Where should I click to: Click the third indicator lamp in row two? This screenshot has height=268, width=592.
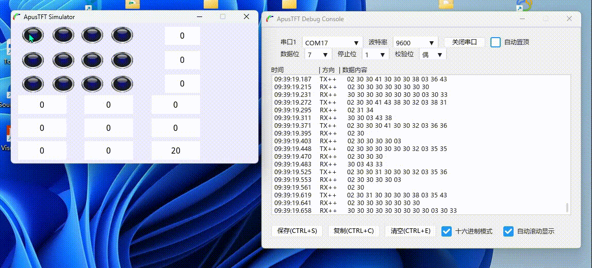pos(92,60)
